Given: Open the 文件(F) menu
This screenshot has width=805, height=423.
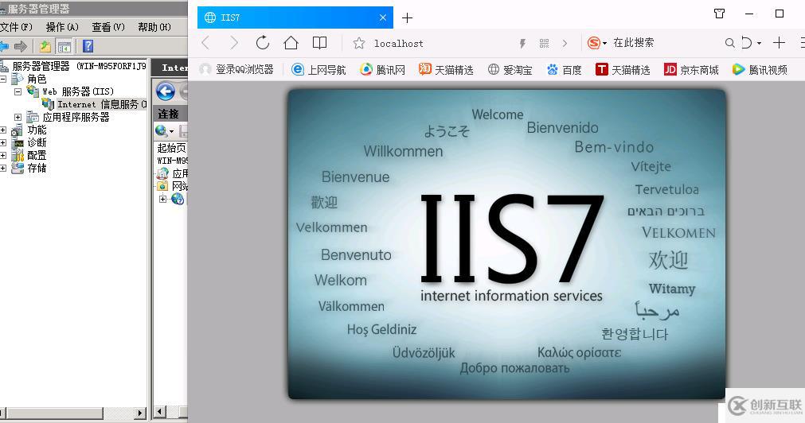Looking at the screenshot, I should [17, 27].
